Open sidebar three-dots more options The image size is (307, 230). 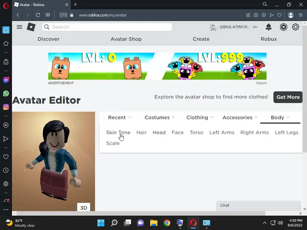[6, 209]
